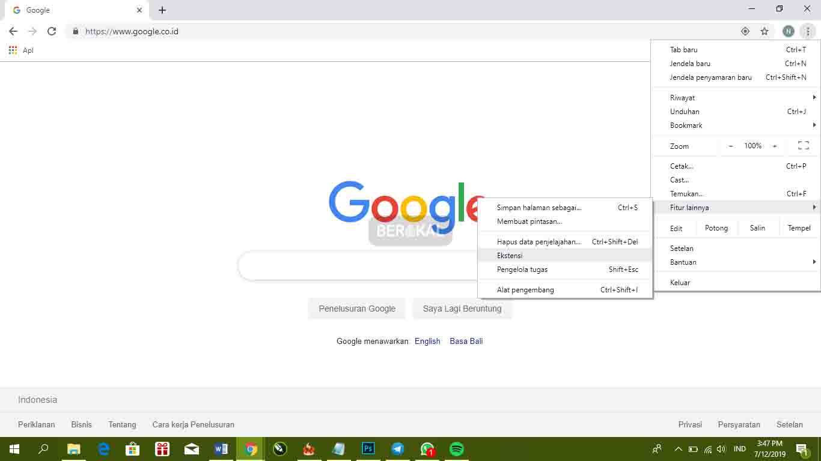Open taskbar search magnifier
The width and height of the screenshot is (821, 461).
(x=43, y=449)
